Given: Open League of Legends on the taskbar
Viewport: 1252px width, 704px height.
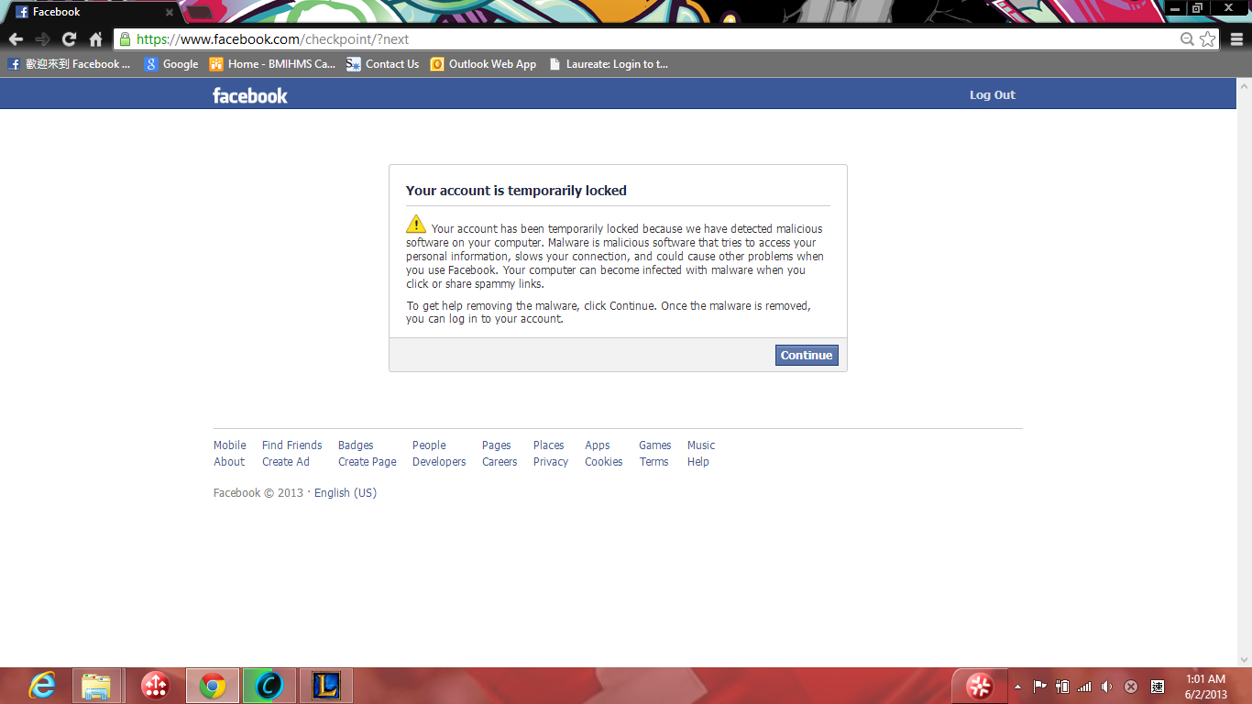Looking at the screenshot, I should coord(326,686).
